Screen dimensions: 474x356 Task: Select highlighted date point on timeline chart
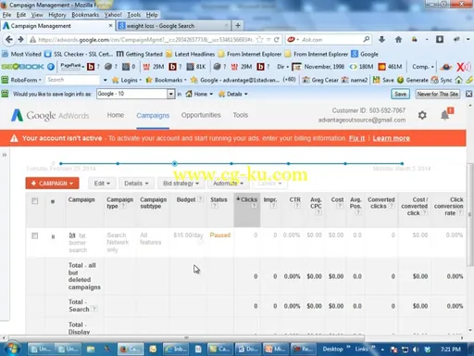[175, 163]
